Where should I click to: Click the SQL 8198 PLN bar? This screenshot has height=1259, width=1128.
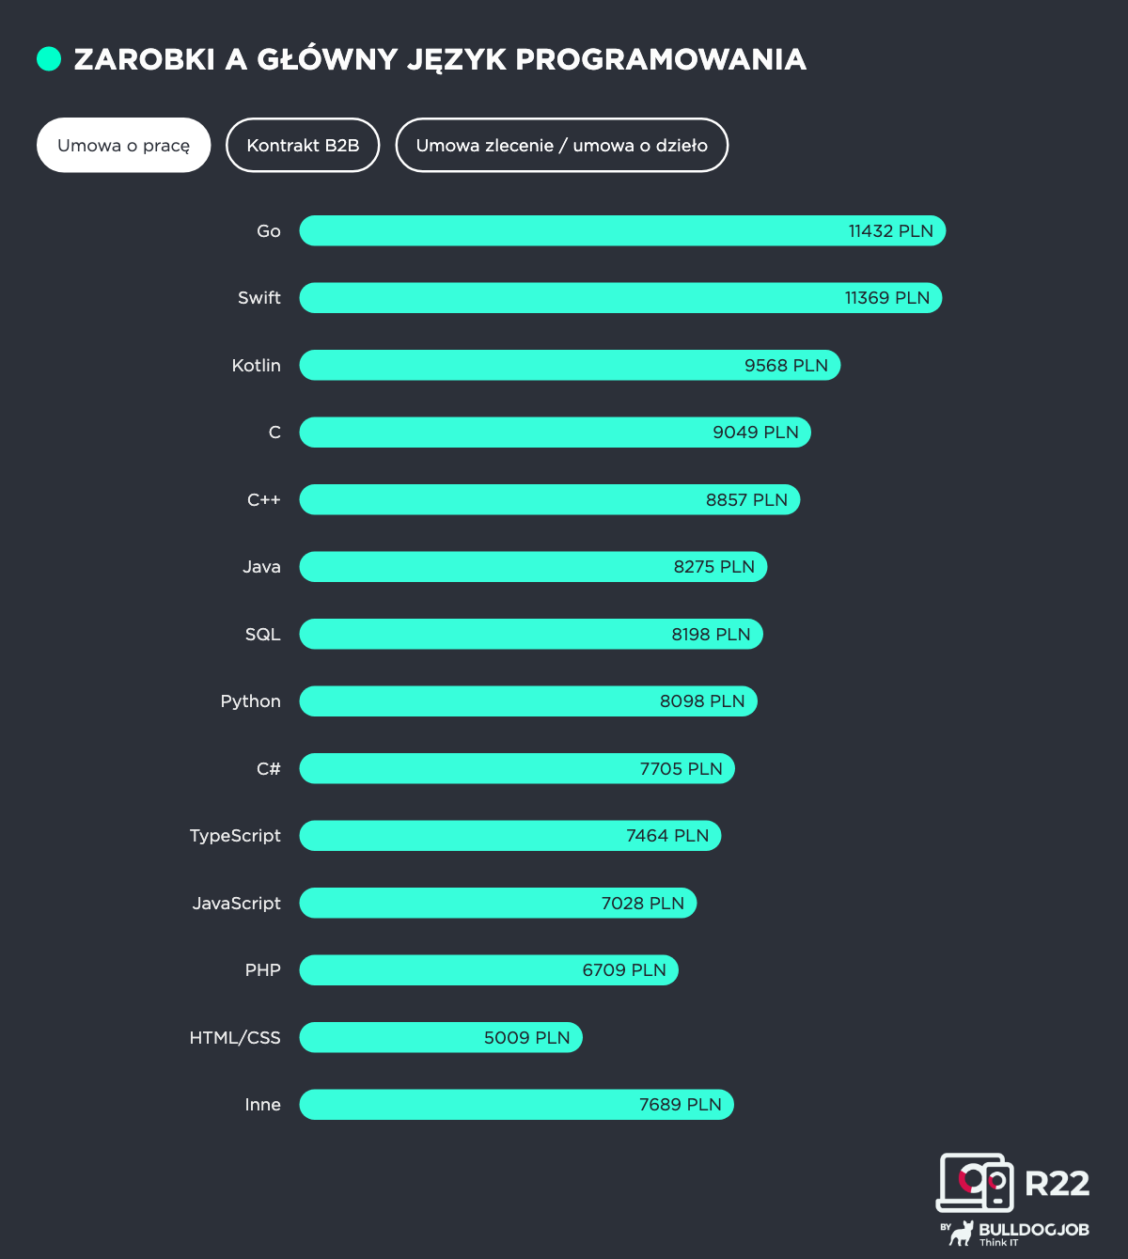[530, 634]
